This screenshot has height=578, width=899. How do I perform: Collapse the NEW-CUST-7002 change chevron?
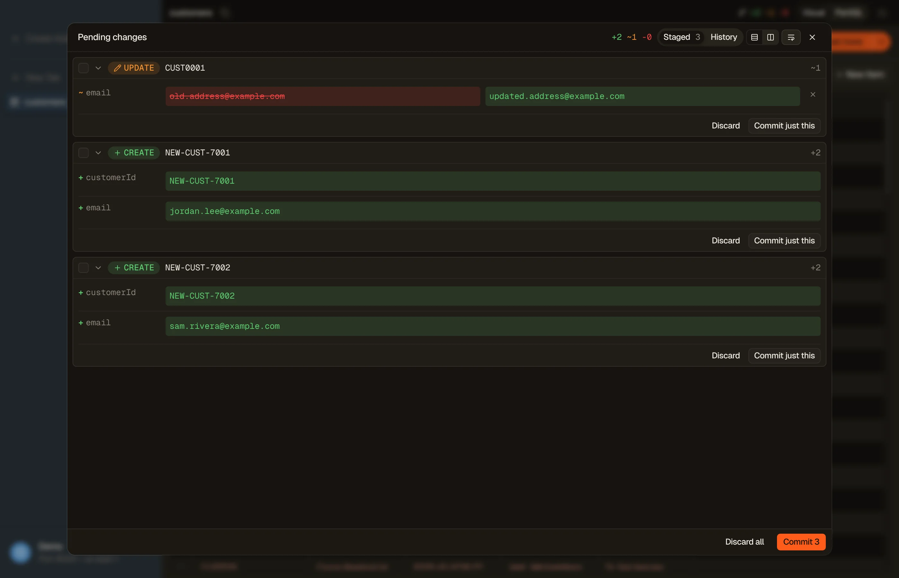(98, 267)
